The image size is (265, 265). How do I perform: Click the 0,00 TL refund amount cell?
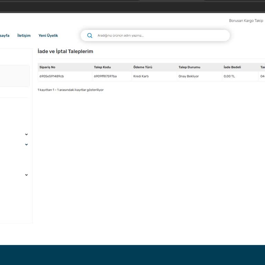(229, 76)
